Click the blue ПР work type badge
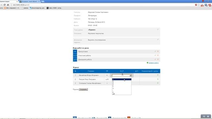The width and height of the screenshot is (212, 119). point(75,52)
